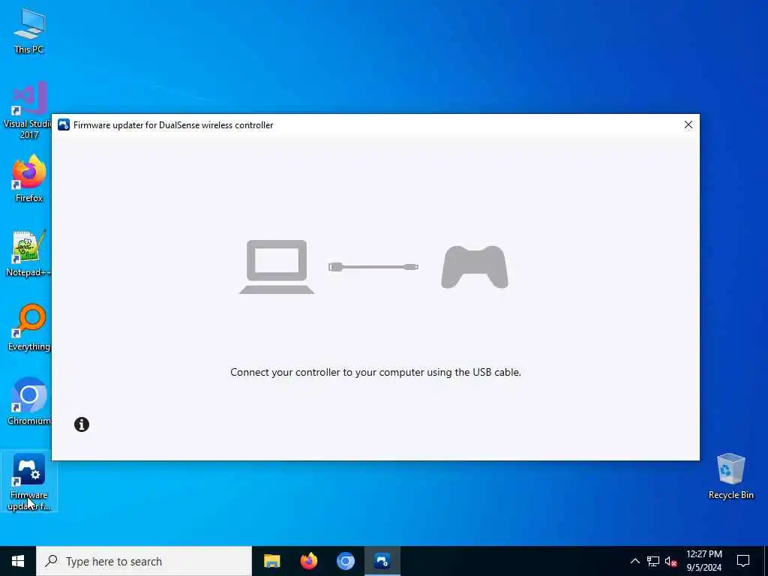Open the information icon in updater window
The width and height of the screenshot is (768, 576).
(x=82, y=424)
